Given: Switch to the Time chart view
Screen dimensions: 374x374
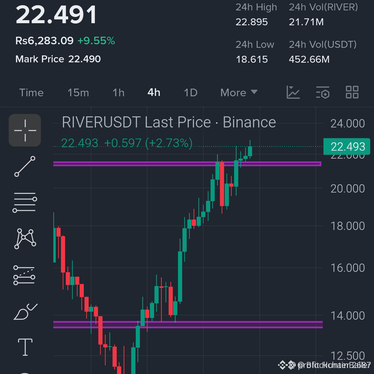Looking at the screenshot, I should [31, 92].
